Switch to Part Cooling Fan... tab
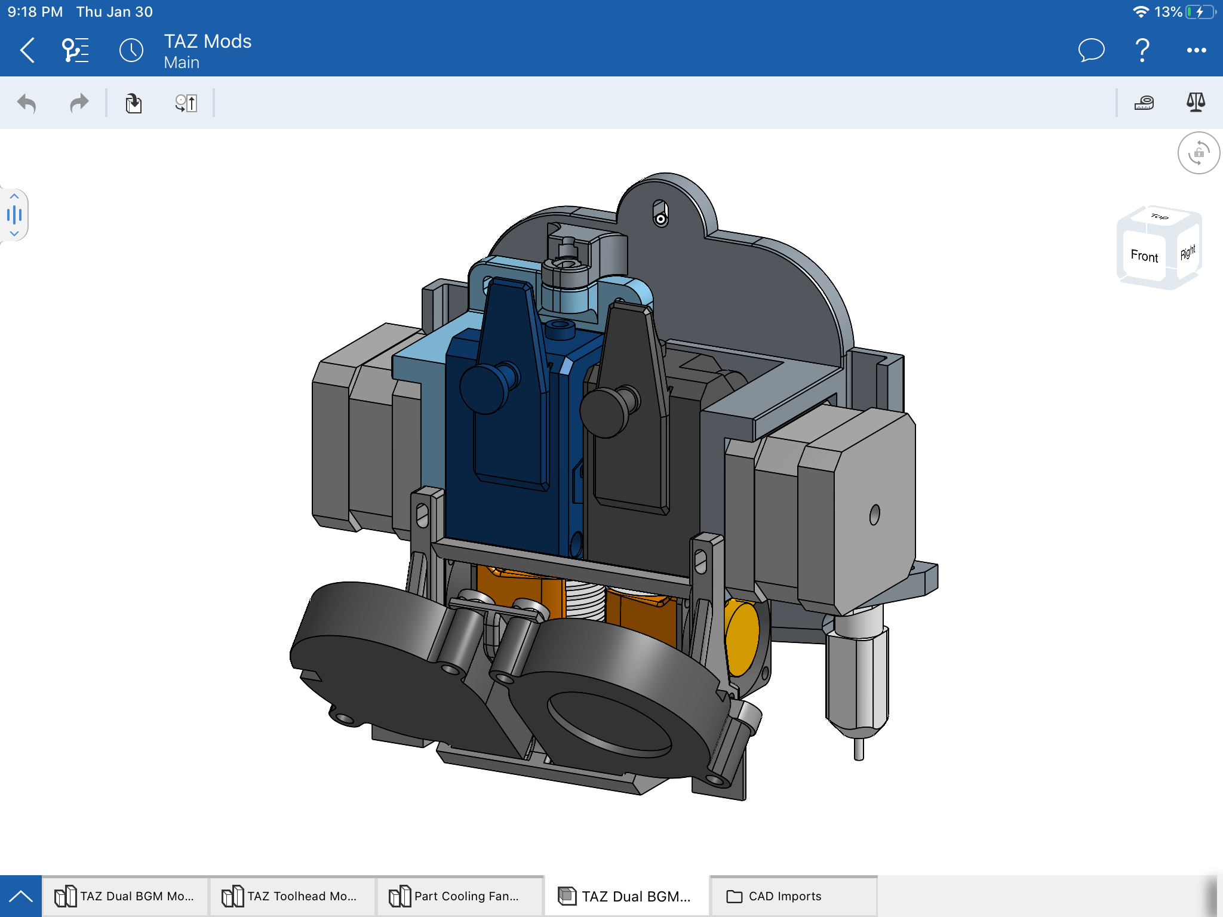The height and width of the screenshot is (917, 1223). coord(459,896)
